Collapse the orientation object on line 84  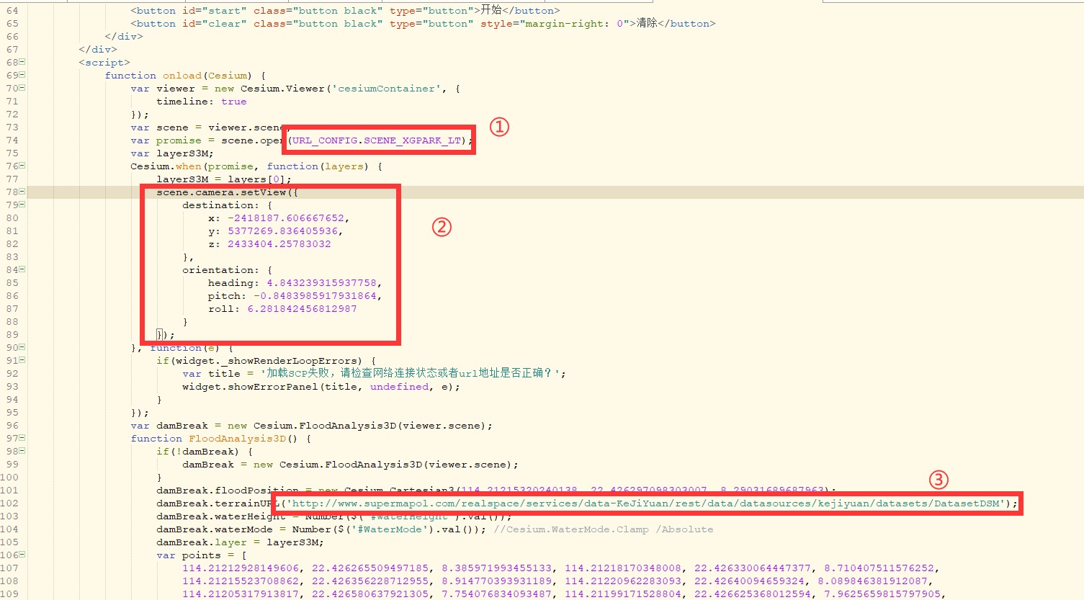tap(22, 269)
